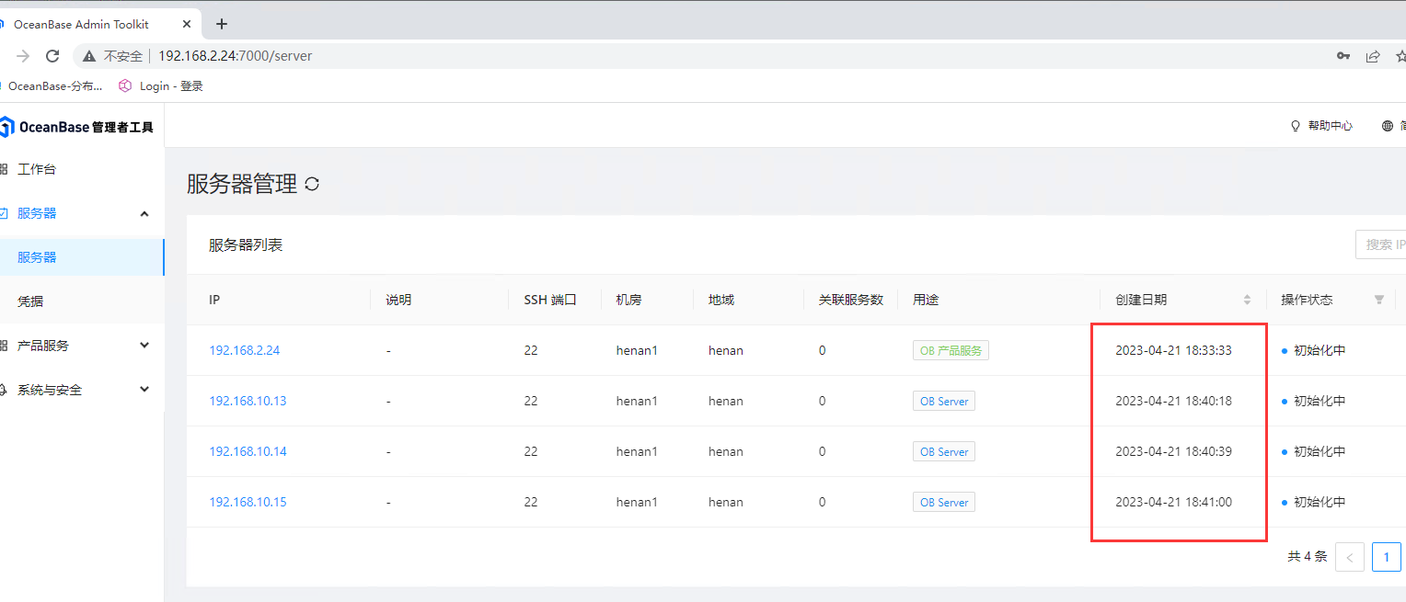1406x602 pixels.
Task: Click the OceanBase logo in the sidebar
Action: tap(77, 127)
